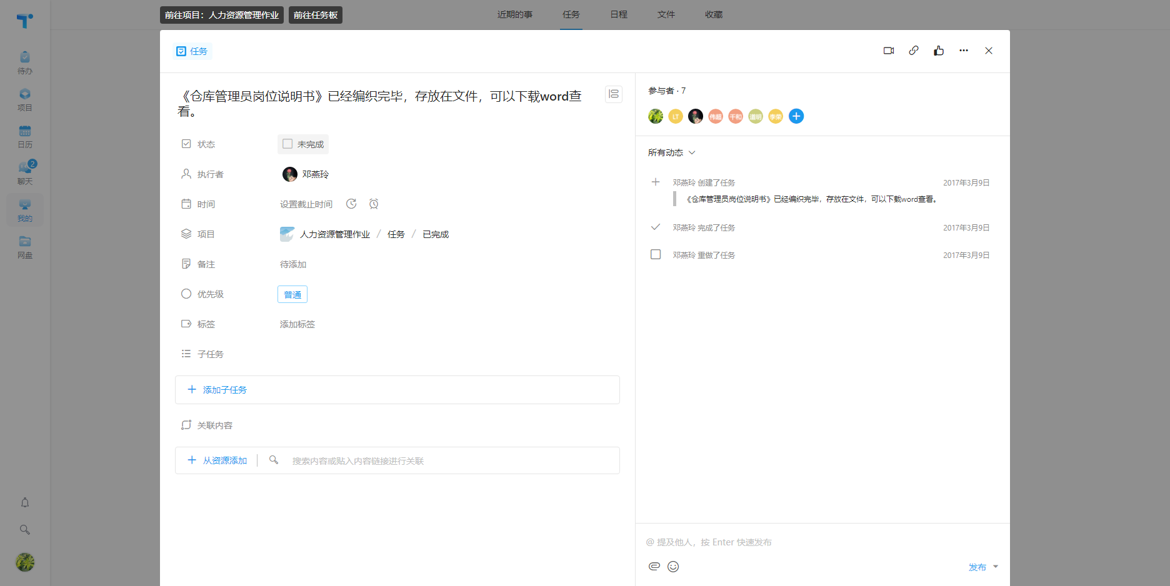Click 邓燕玲 完成了任务 activity entry
This screenshot has height=586, width=1170.
tap(704, 227)
